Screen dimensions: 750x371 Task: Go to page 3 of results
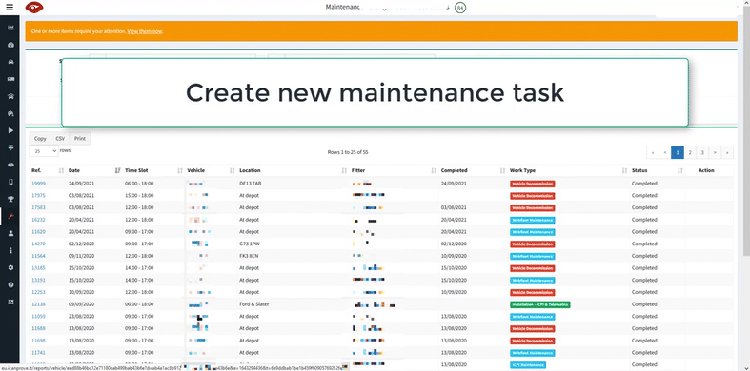tap(702, 152)
